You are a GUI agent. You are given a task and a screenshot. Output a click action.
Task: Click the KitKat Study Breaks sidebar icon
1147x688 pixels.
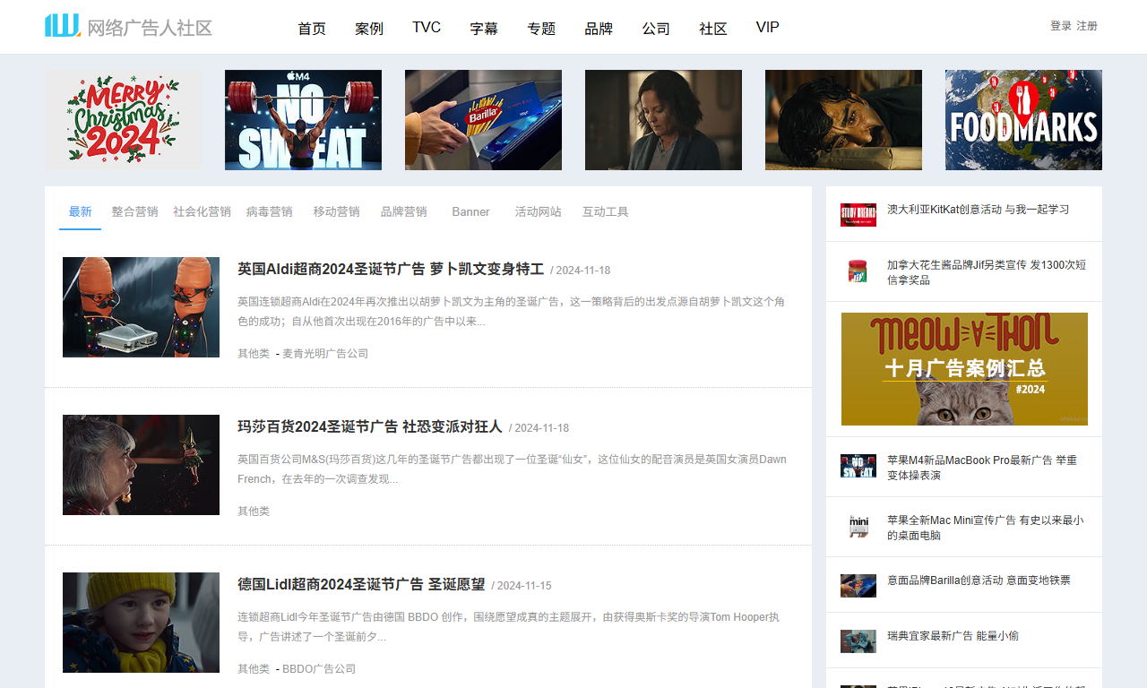[858, 215]
